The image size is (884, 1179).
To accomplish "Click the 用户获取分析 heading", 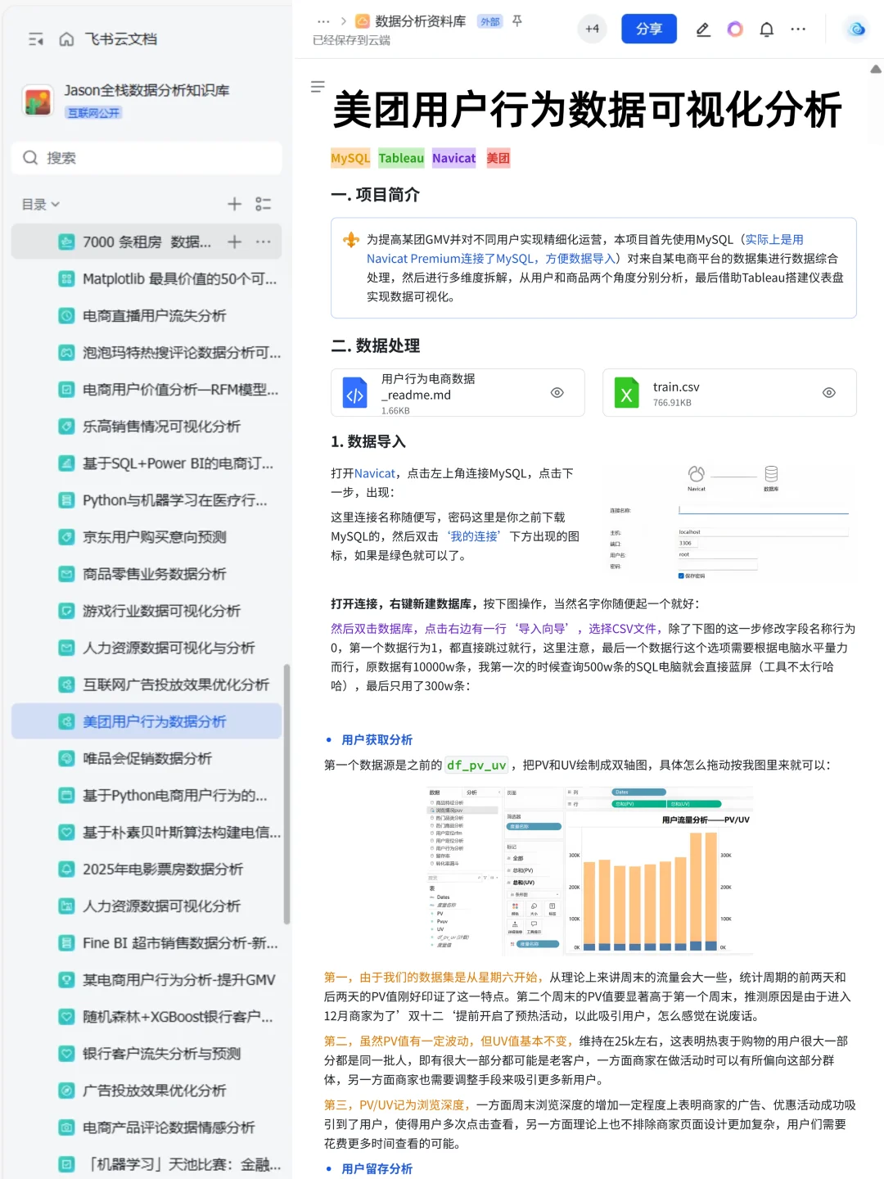I will click(377, 739).
